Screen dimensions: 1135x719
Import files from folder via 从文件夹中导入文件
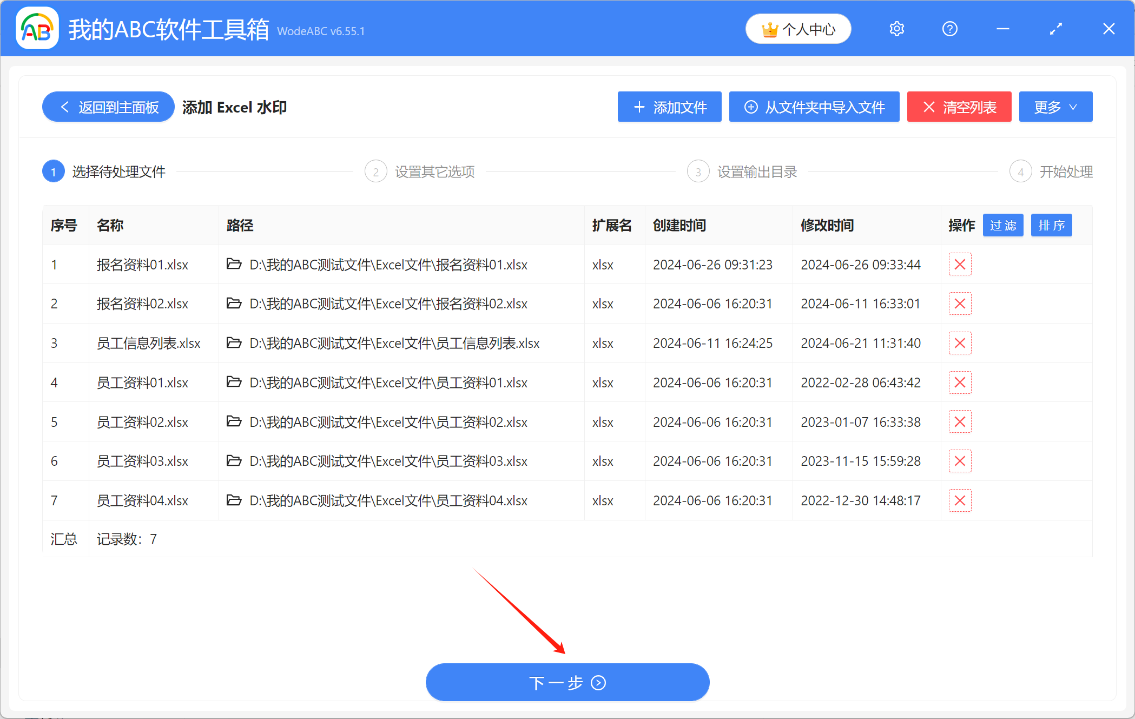pyautogui.click(x=814, y=107)
